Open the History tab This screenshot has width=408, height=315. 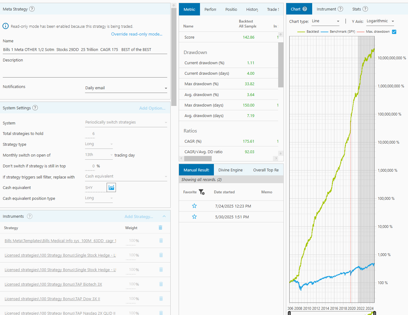pos(252,9)
